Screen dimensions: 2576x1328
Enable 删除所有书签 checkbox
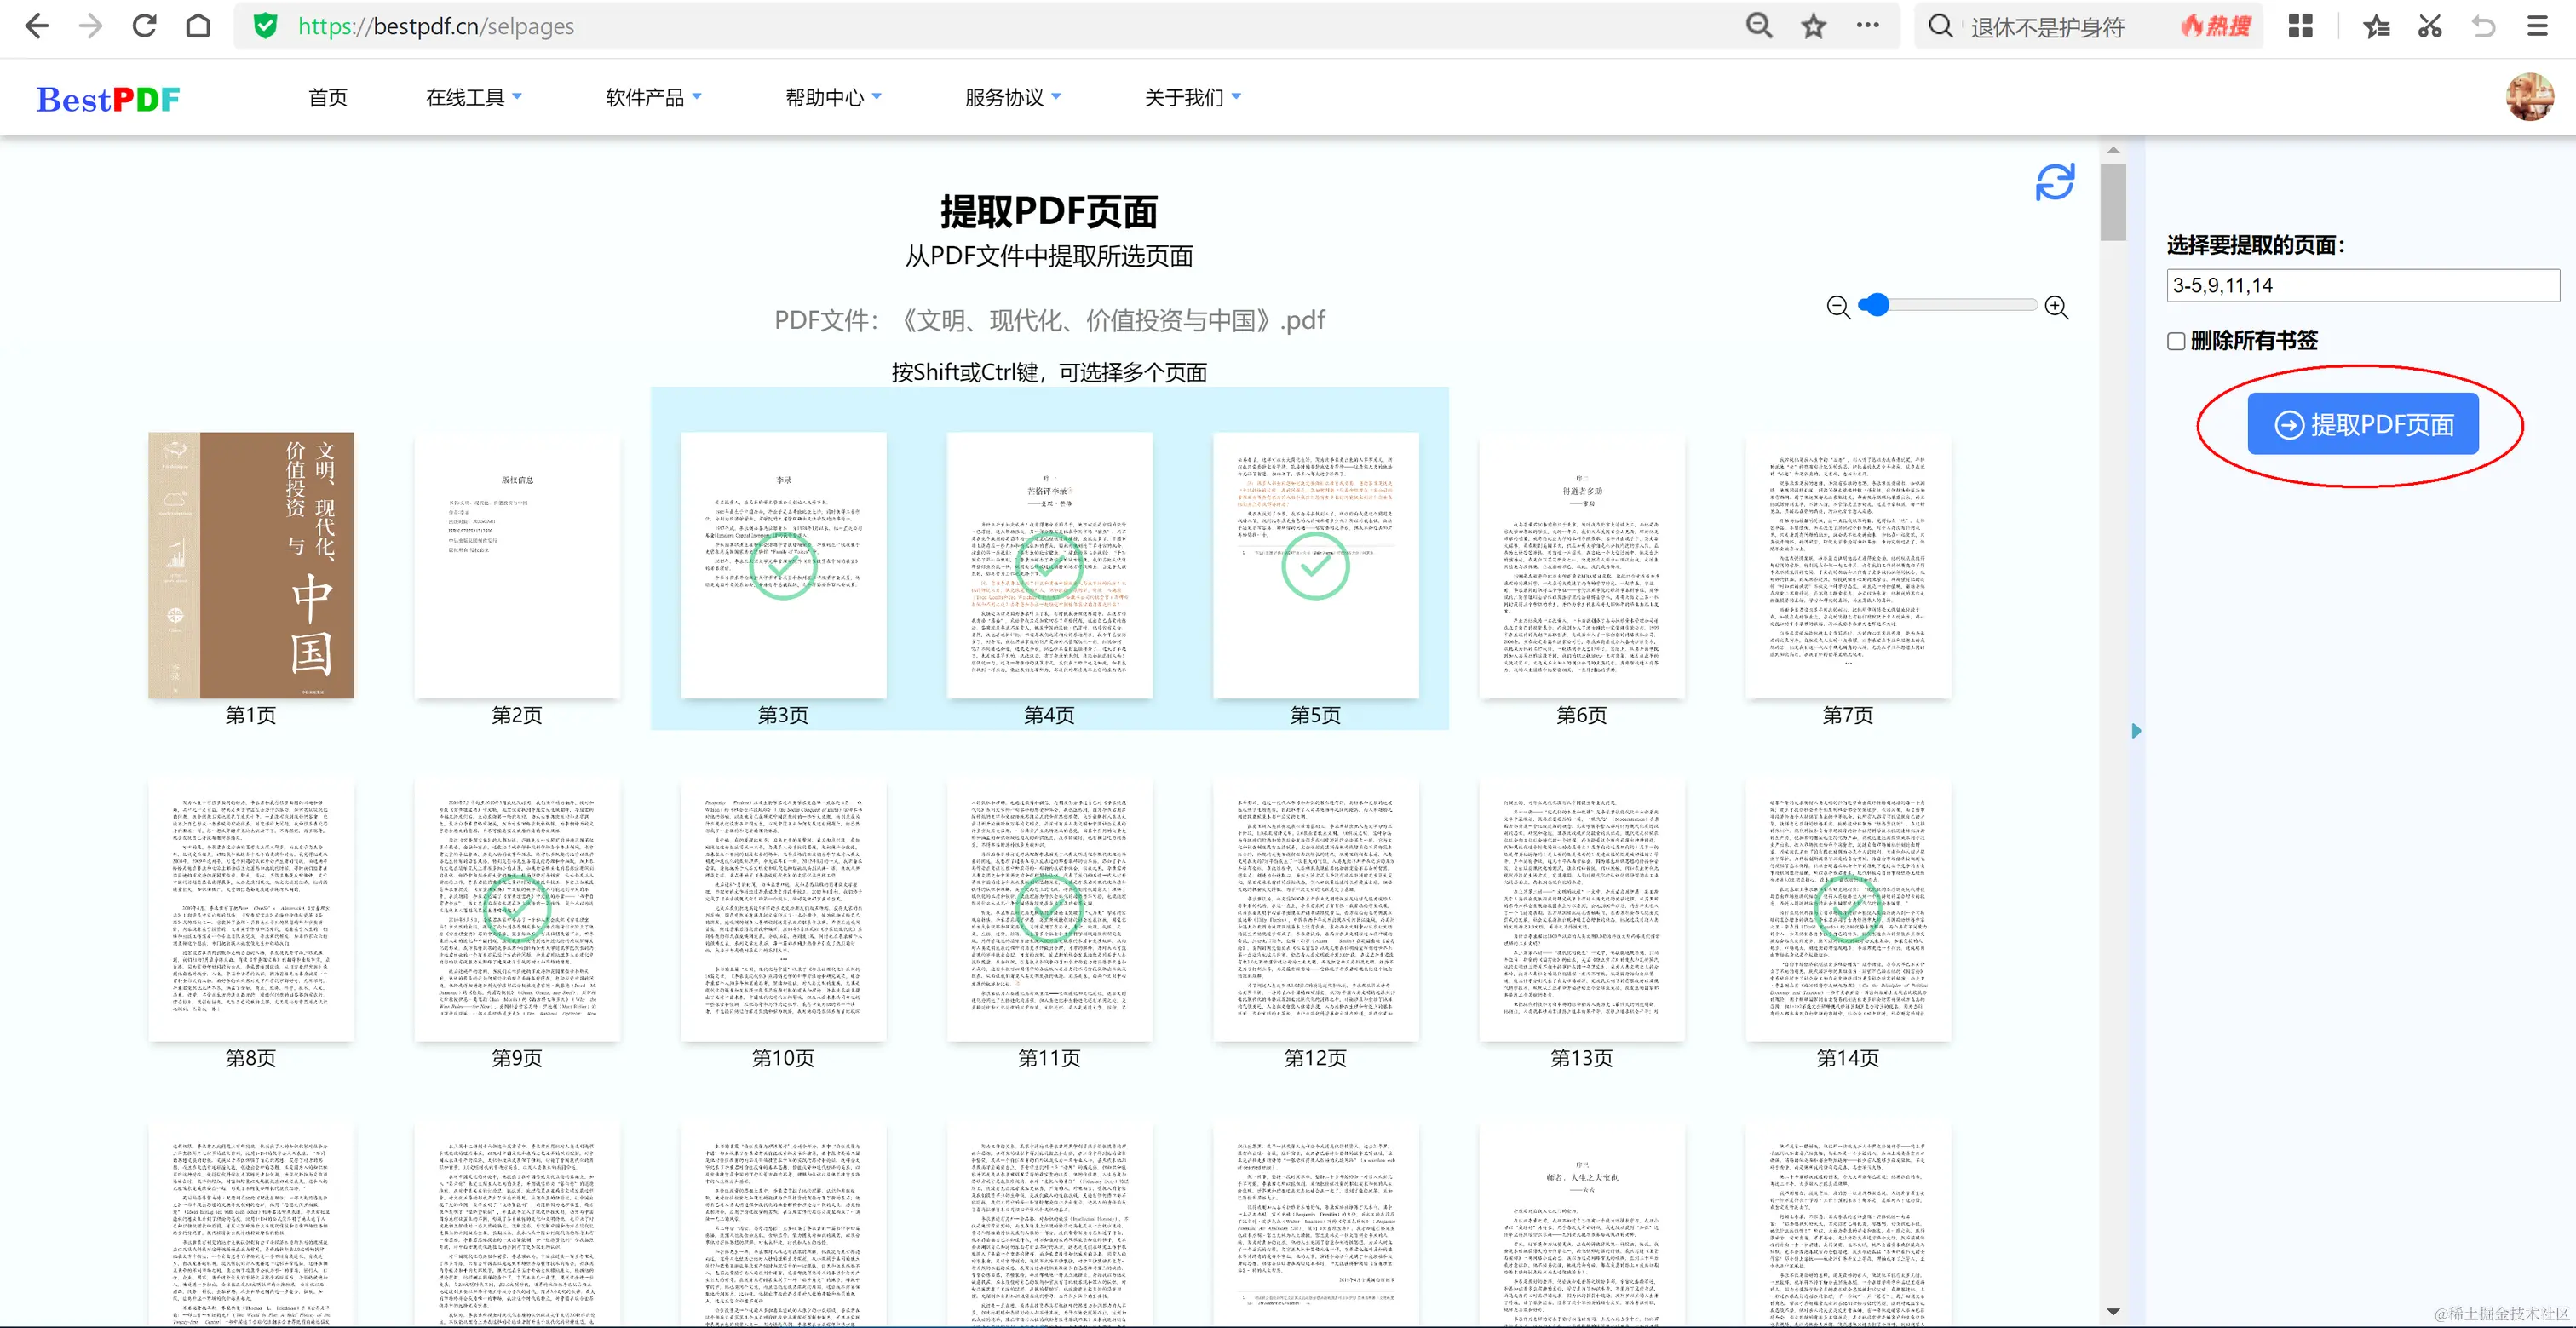[2176, 341]
